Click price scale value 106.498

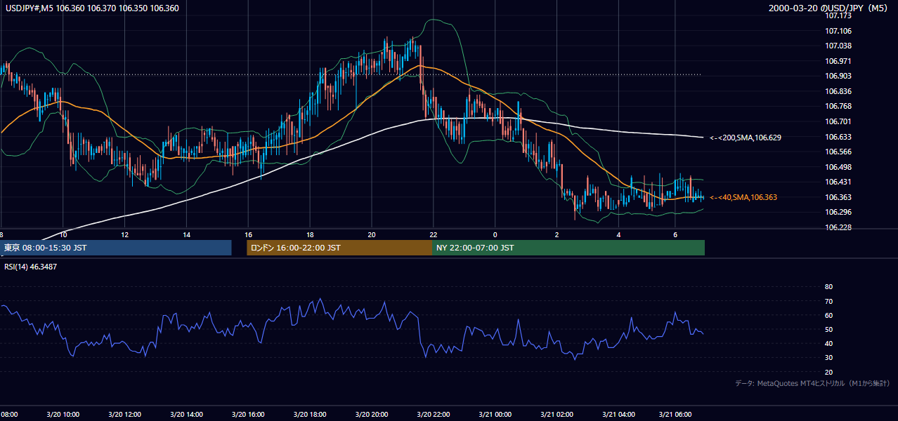[x=838, y=167]
